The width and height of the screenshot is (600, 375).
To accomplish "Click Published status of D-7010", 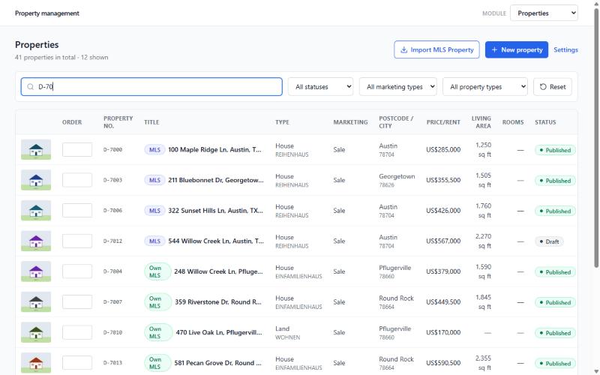I will [555, 333].
